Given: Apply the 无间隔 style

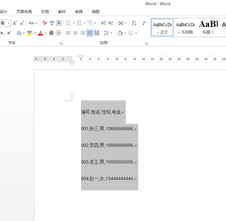Looking at the screenshot, I should (x=185, y=28).
